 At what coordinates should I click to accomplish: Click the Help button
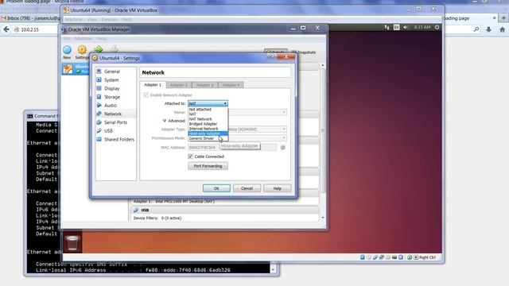[278, 188]
